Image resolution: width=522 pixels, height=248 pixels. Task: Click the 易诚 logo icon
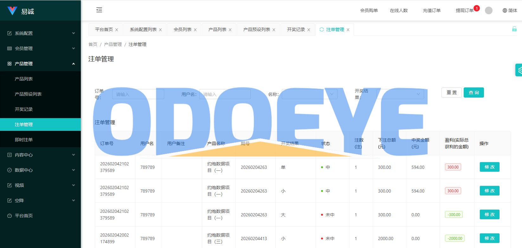point(12,11)
